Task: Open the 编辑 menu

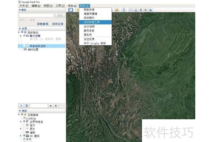Action: pyautogui.click(x=36, y=6)
